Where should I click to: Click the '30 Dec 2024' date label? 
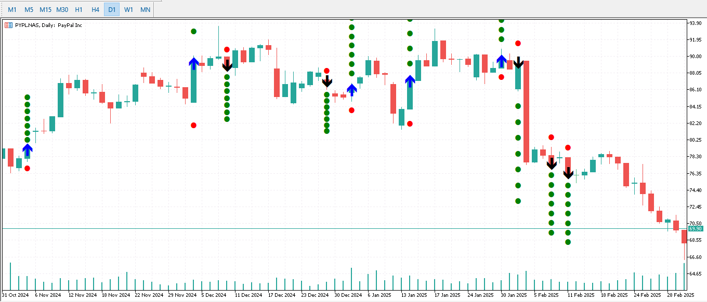[x=349, y=295]
